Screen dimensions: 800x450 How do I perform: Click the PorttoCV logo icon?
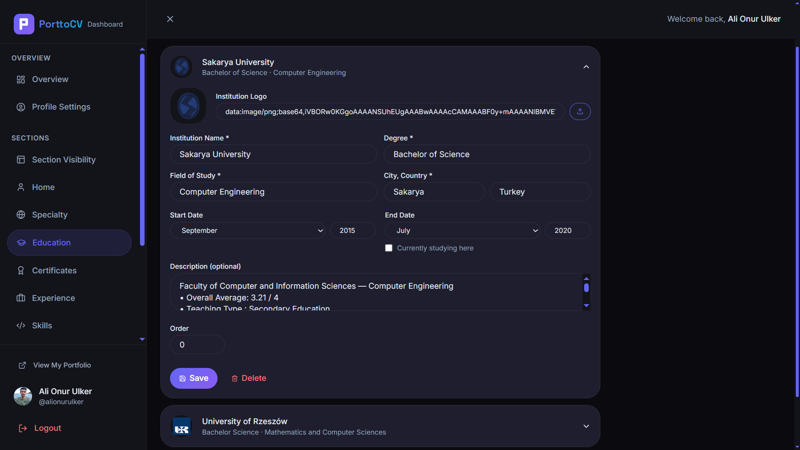click(24, 24)
